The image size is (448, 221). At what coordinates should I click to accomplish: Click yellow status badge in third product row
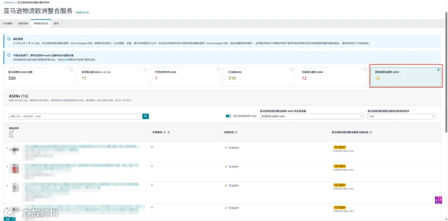339,185
